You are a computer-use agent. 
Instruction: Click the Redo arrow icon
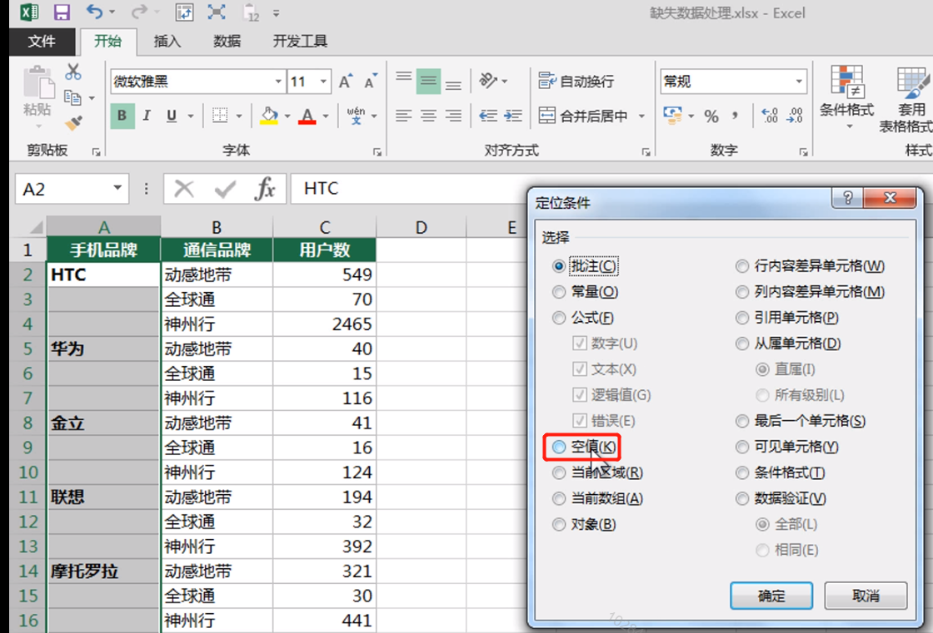(x=139, y=12)
